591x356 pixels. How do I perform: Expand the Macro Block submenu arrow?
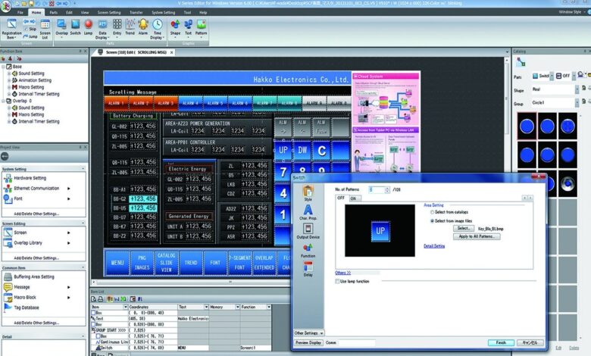tap(69, 298)
